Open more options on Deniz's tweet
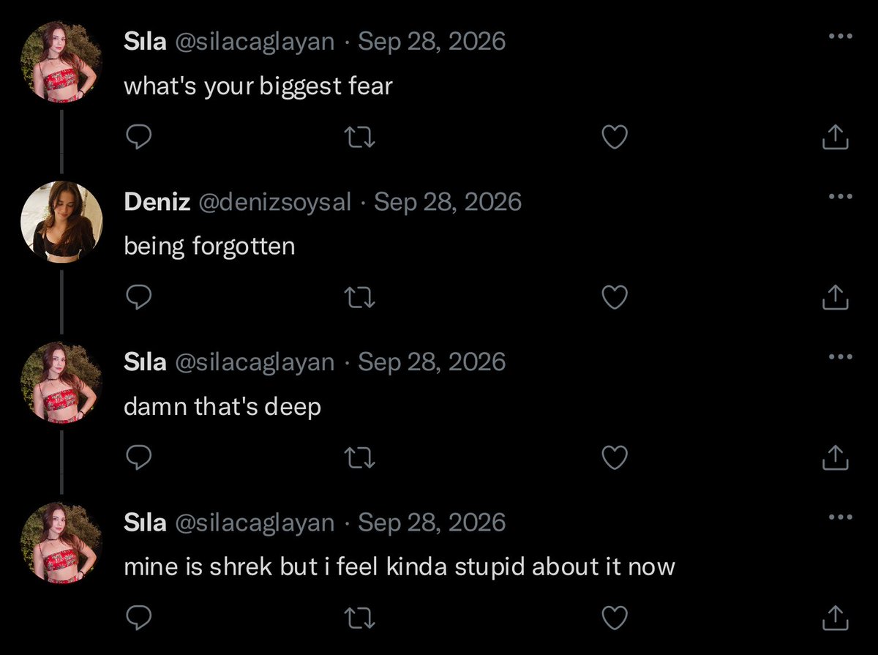The image size is (878, 655). tap(841, 196)
